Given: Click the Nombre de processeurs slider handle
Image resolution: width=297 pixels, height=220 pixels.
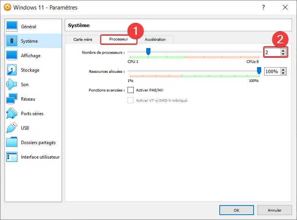Looking at the screenshot, I should pos(148,51).
